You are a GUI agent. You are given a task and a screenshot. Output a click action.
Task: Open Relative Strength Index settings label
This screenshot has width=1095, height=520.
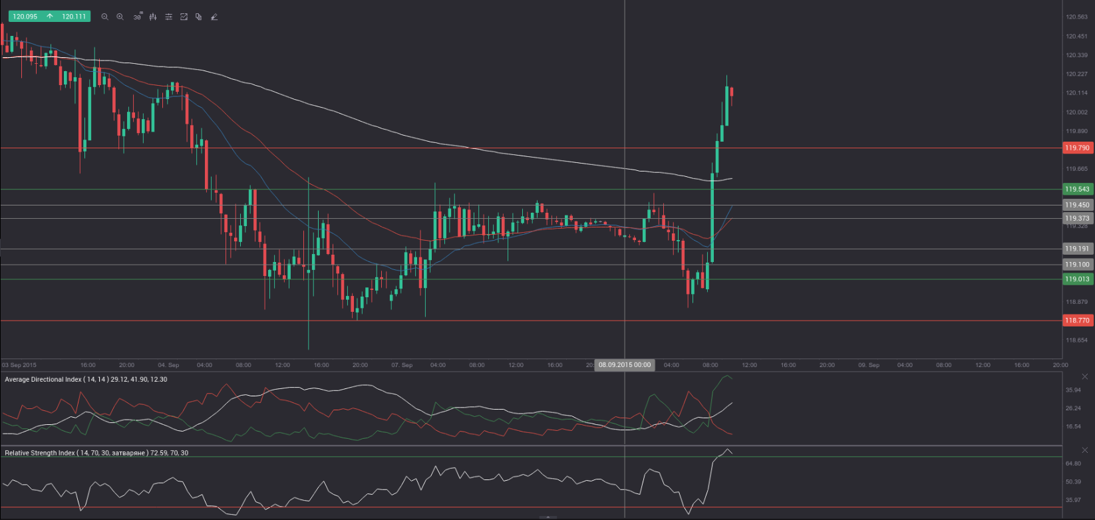click(96, 453)
